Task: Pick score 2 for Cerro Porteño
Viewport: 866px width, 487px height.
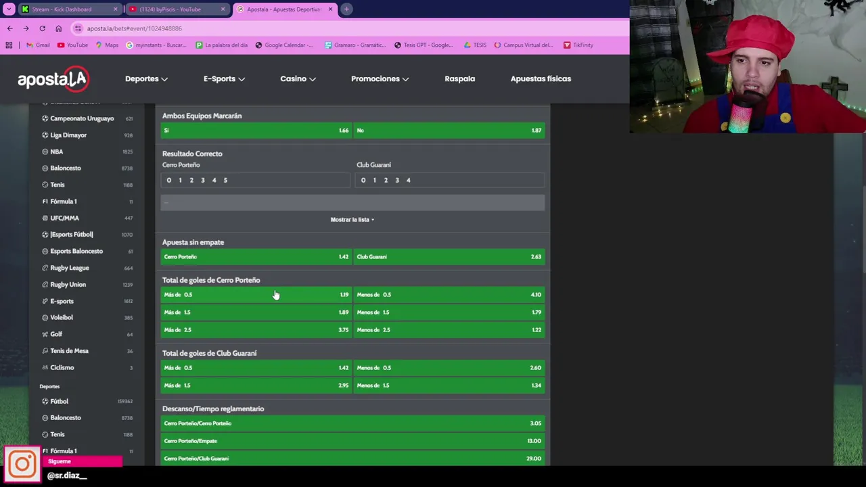Action: (191, 180)
